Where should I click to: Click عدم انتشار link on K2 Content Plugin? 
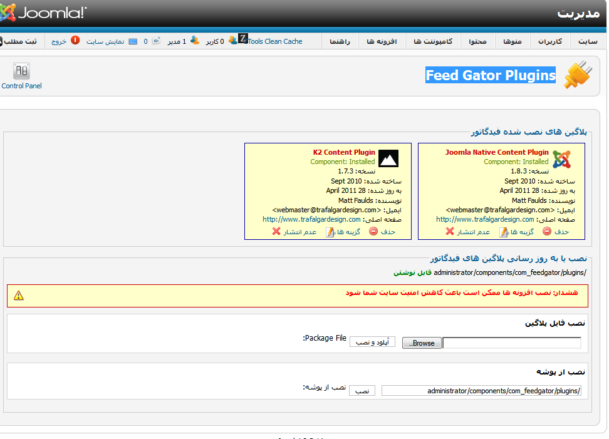(300, 232)
